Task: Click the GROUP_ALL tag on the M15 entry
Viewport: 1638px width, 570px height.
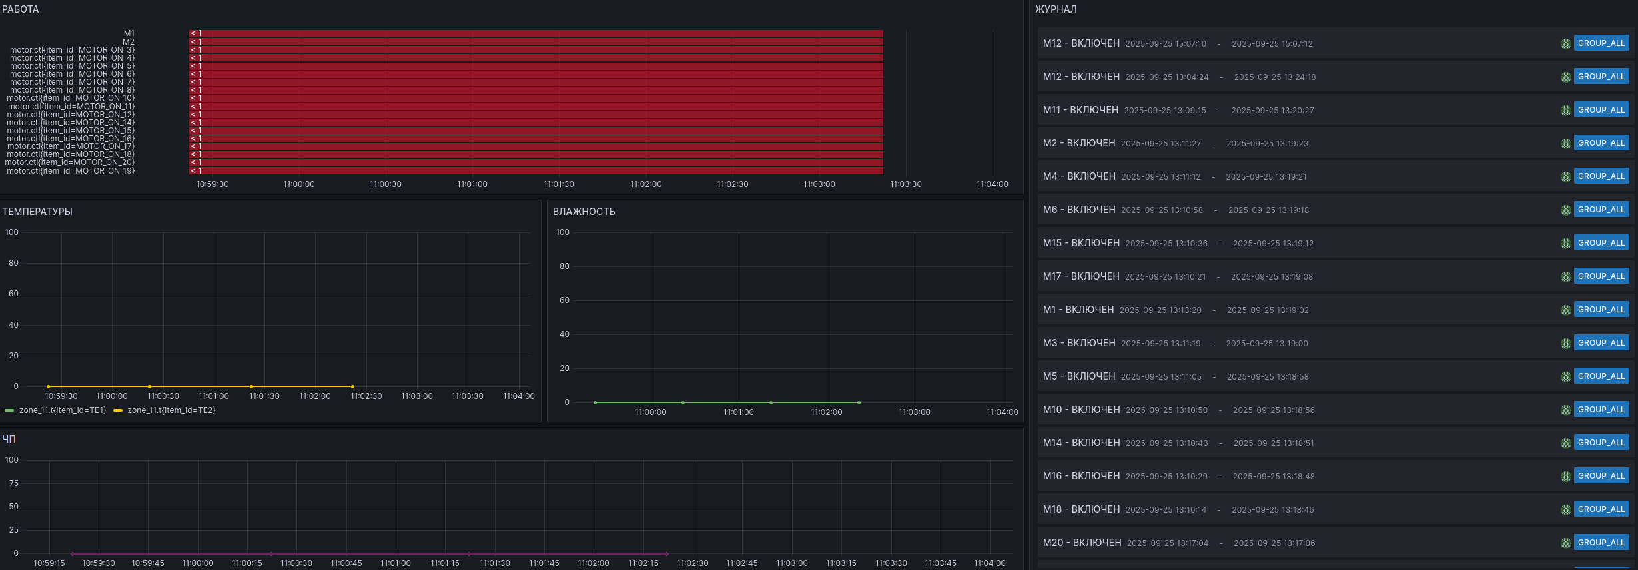Action: [x=1601, y=243]
